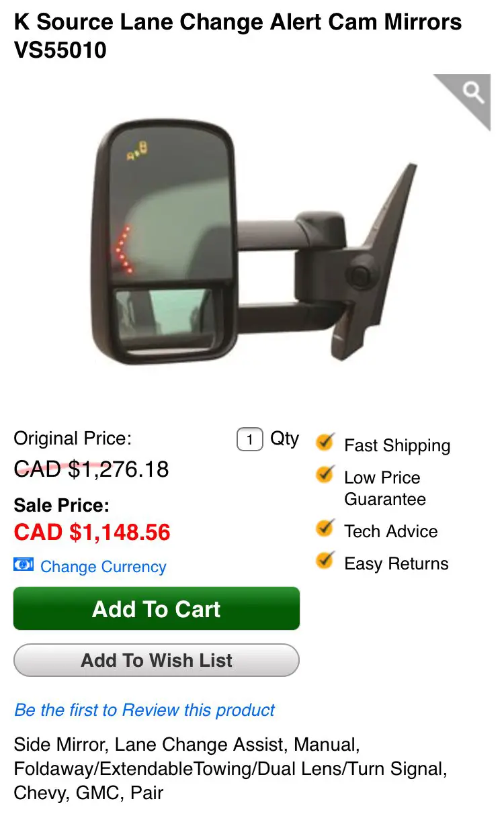Viewport: 504px width, 828px height.
Task: Click the product description text paragraph
Action: point(230,769)
